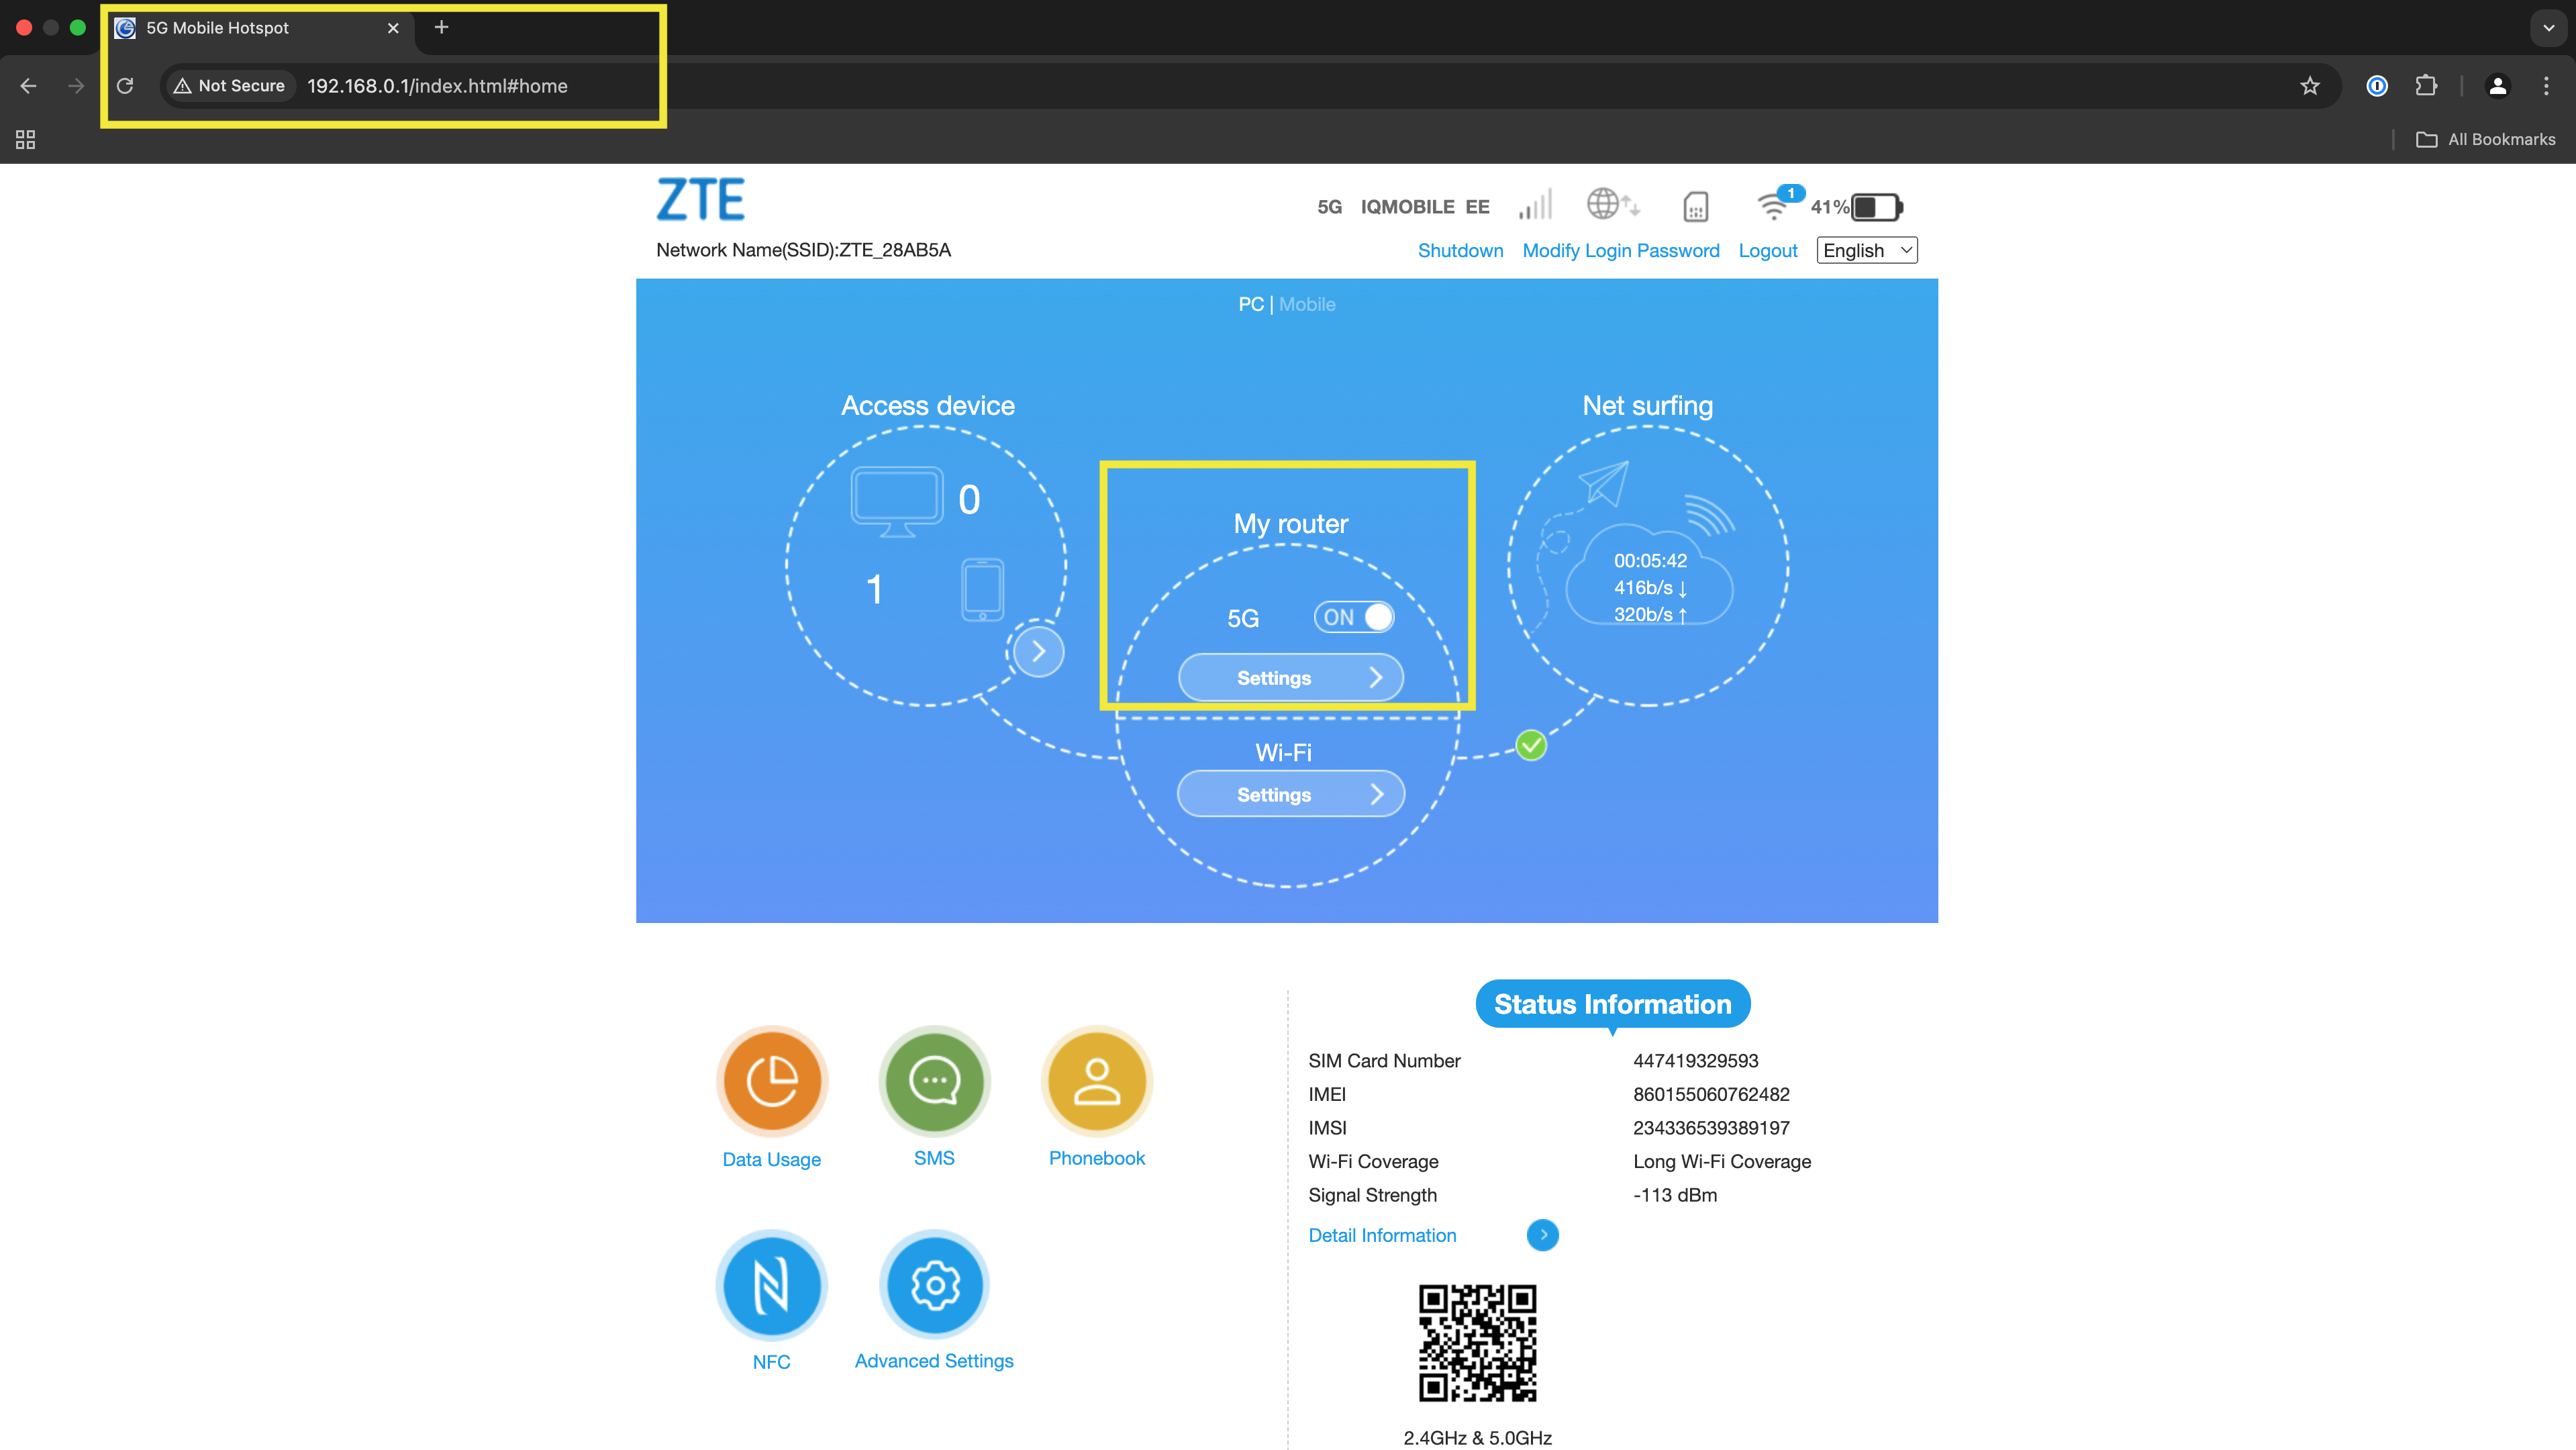Open Advanced Settings
Screen dimensions: 2576x1450
pyautogui.click(x=933, y=1285)
